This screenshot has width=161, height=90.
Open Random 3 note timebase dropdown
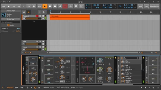pyautogui.click(x=68, y=61)
